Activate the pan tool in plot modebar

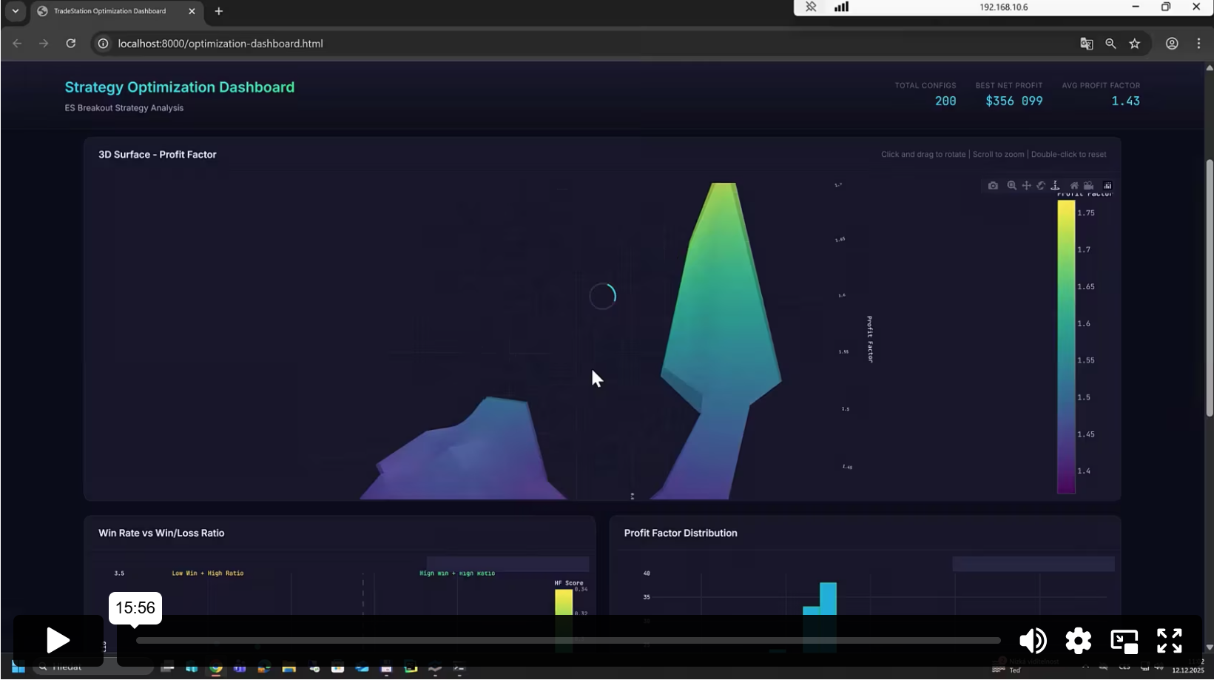click(x=1026, y=186)
